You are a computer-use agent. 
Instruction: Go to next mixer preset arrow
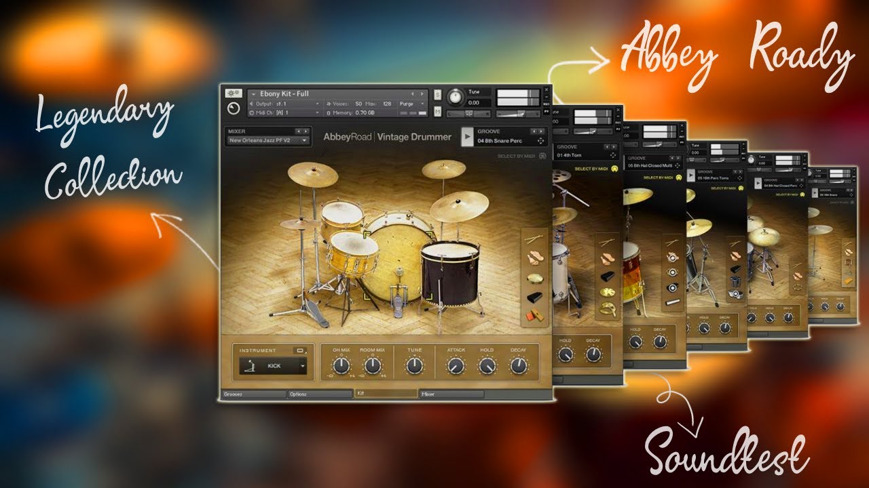point(306,131)
